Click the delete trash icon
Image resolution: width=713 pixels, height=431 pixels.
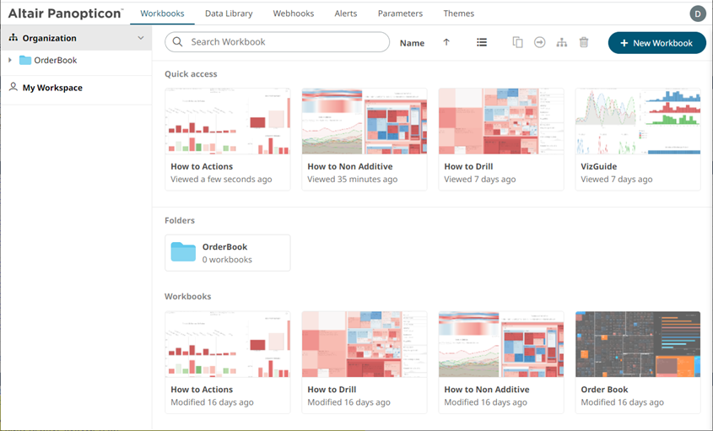[584, 42]
